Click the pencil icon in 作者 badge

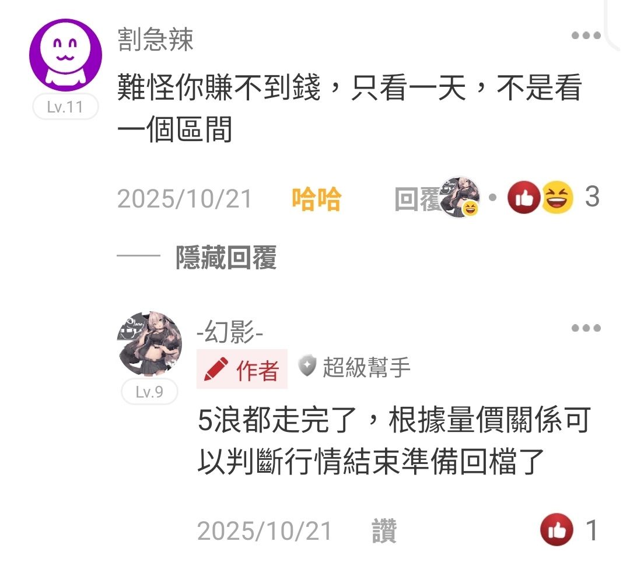click(x=216, y=369)
